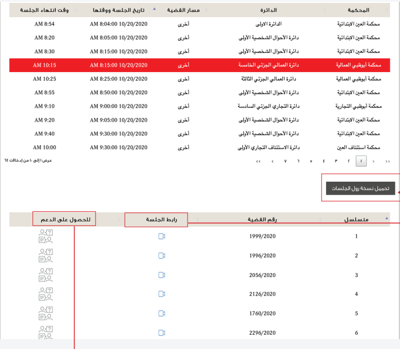Click session time AM 8:05:00 10/20/2020
400x349 pixels.
tap(119, 37)
